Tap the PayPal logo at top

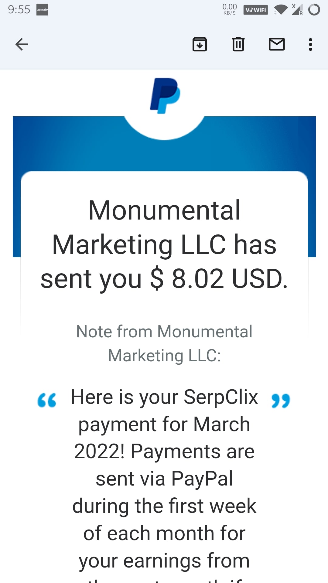tap(165, 96)
